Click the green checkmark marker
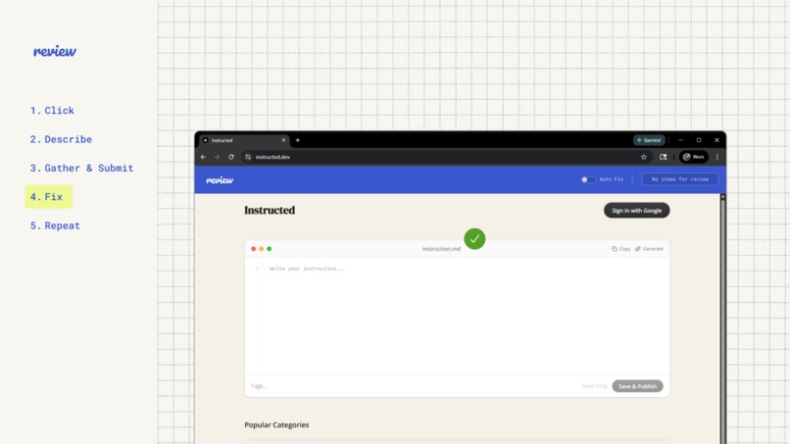Viewport: 790px width, 444px height. coord(474,239)
